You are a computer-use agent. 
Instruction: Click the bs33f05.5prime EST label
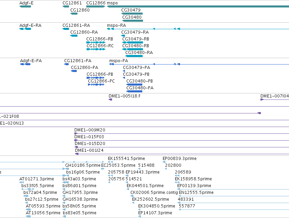click(38, 186)
